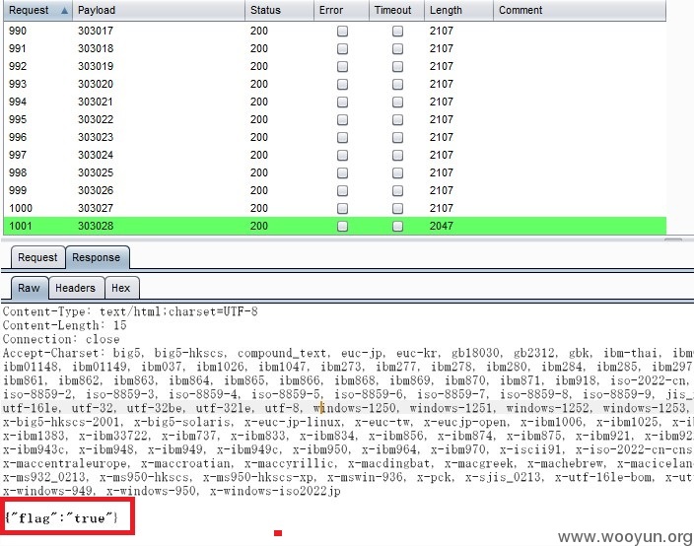
Task: Toggle Error checkbox for request 991
Action: [x=343, y=48]
